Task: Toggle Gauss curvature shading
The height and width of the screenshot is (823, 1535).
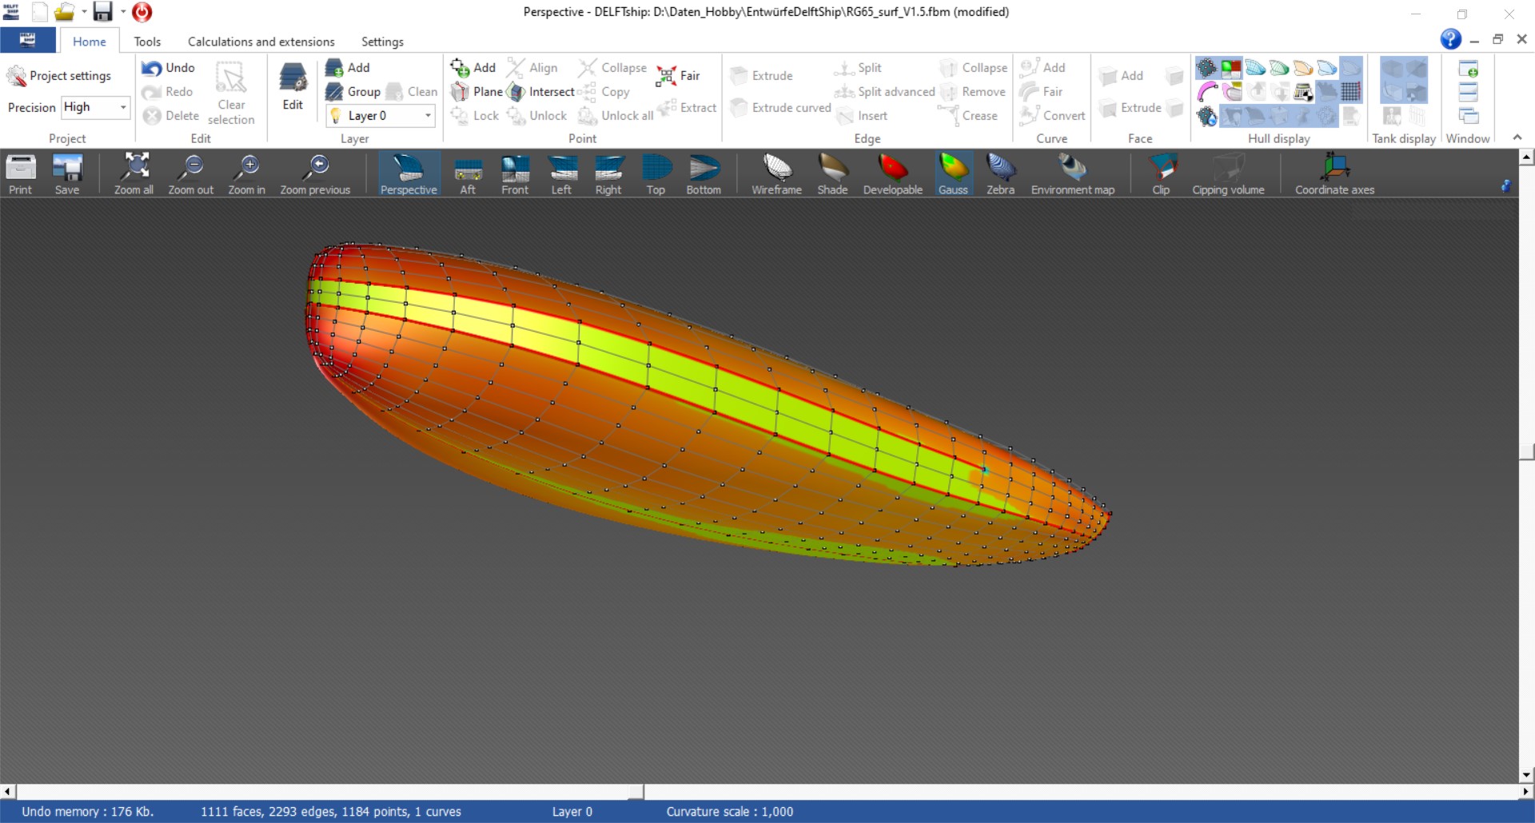Action: coord(953,173)
